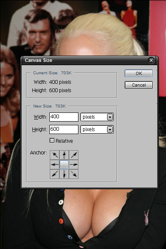
Task: Set anchor to top-center up arrow
Action: (64, 155)
